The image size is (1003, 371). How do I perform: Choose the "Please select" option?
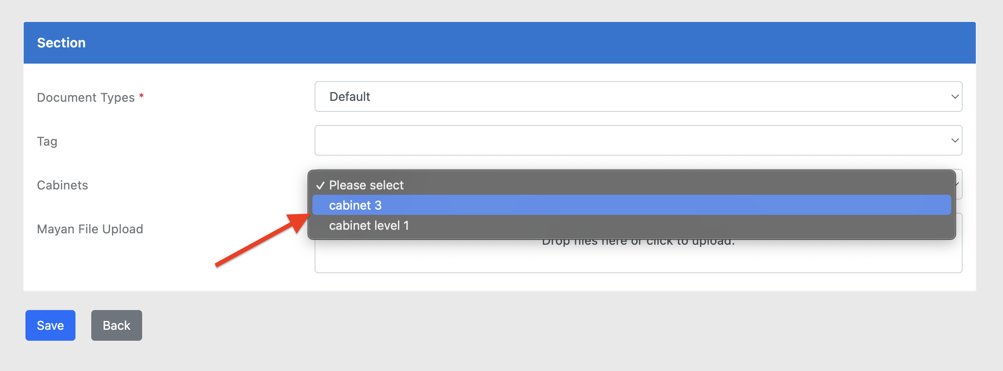(x=366, y=185)
